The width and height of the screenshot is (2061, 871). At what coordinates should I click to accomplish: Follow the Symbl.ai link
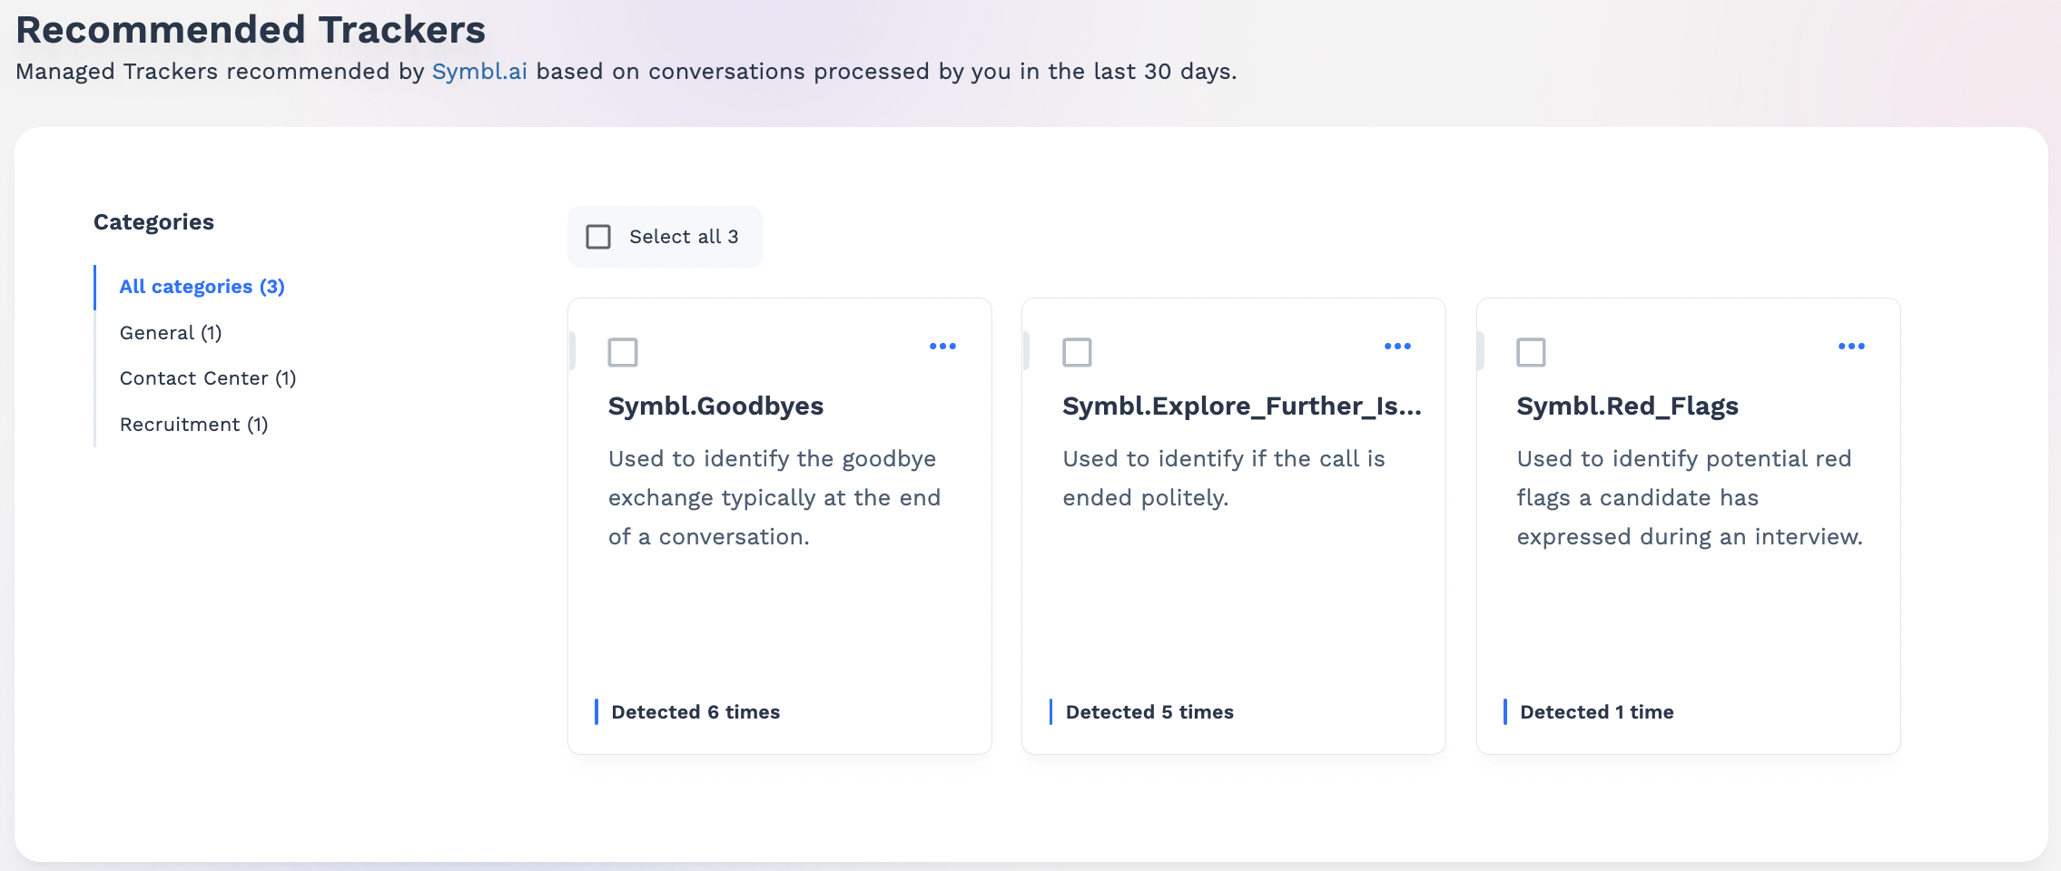(x=479, y=72)
